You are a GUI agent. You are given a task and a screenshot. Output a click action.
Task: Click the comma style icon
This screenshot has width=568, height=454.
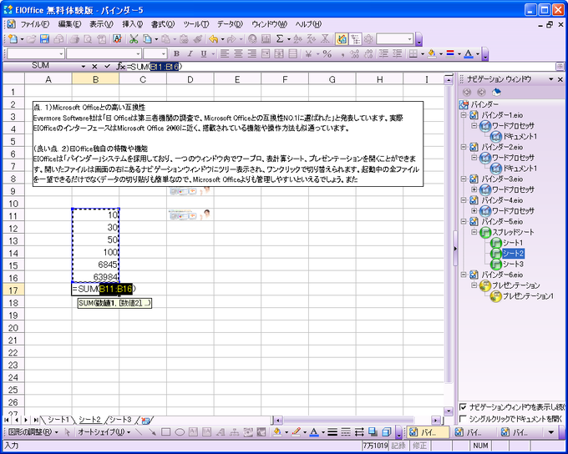342,54
